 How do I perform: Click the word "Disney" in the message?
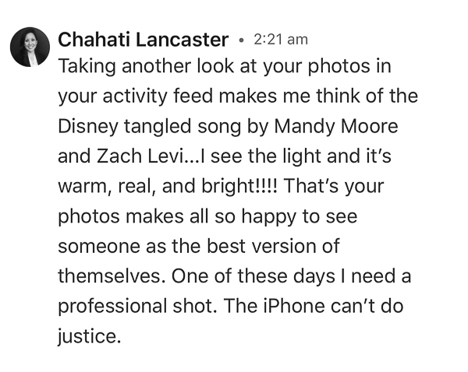(88, 127)
